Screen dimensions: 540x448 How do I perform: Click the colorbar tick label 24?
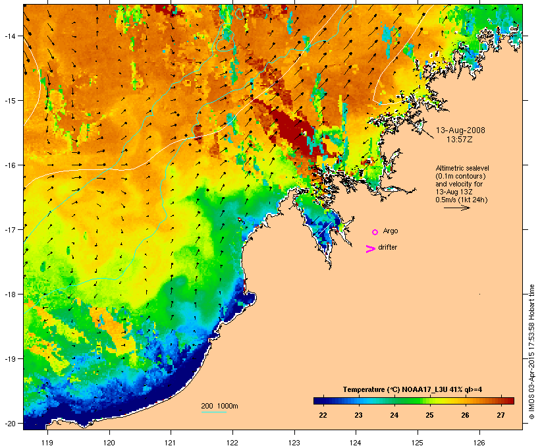[394, 415]
